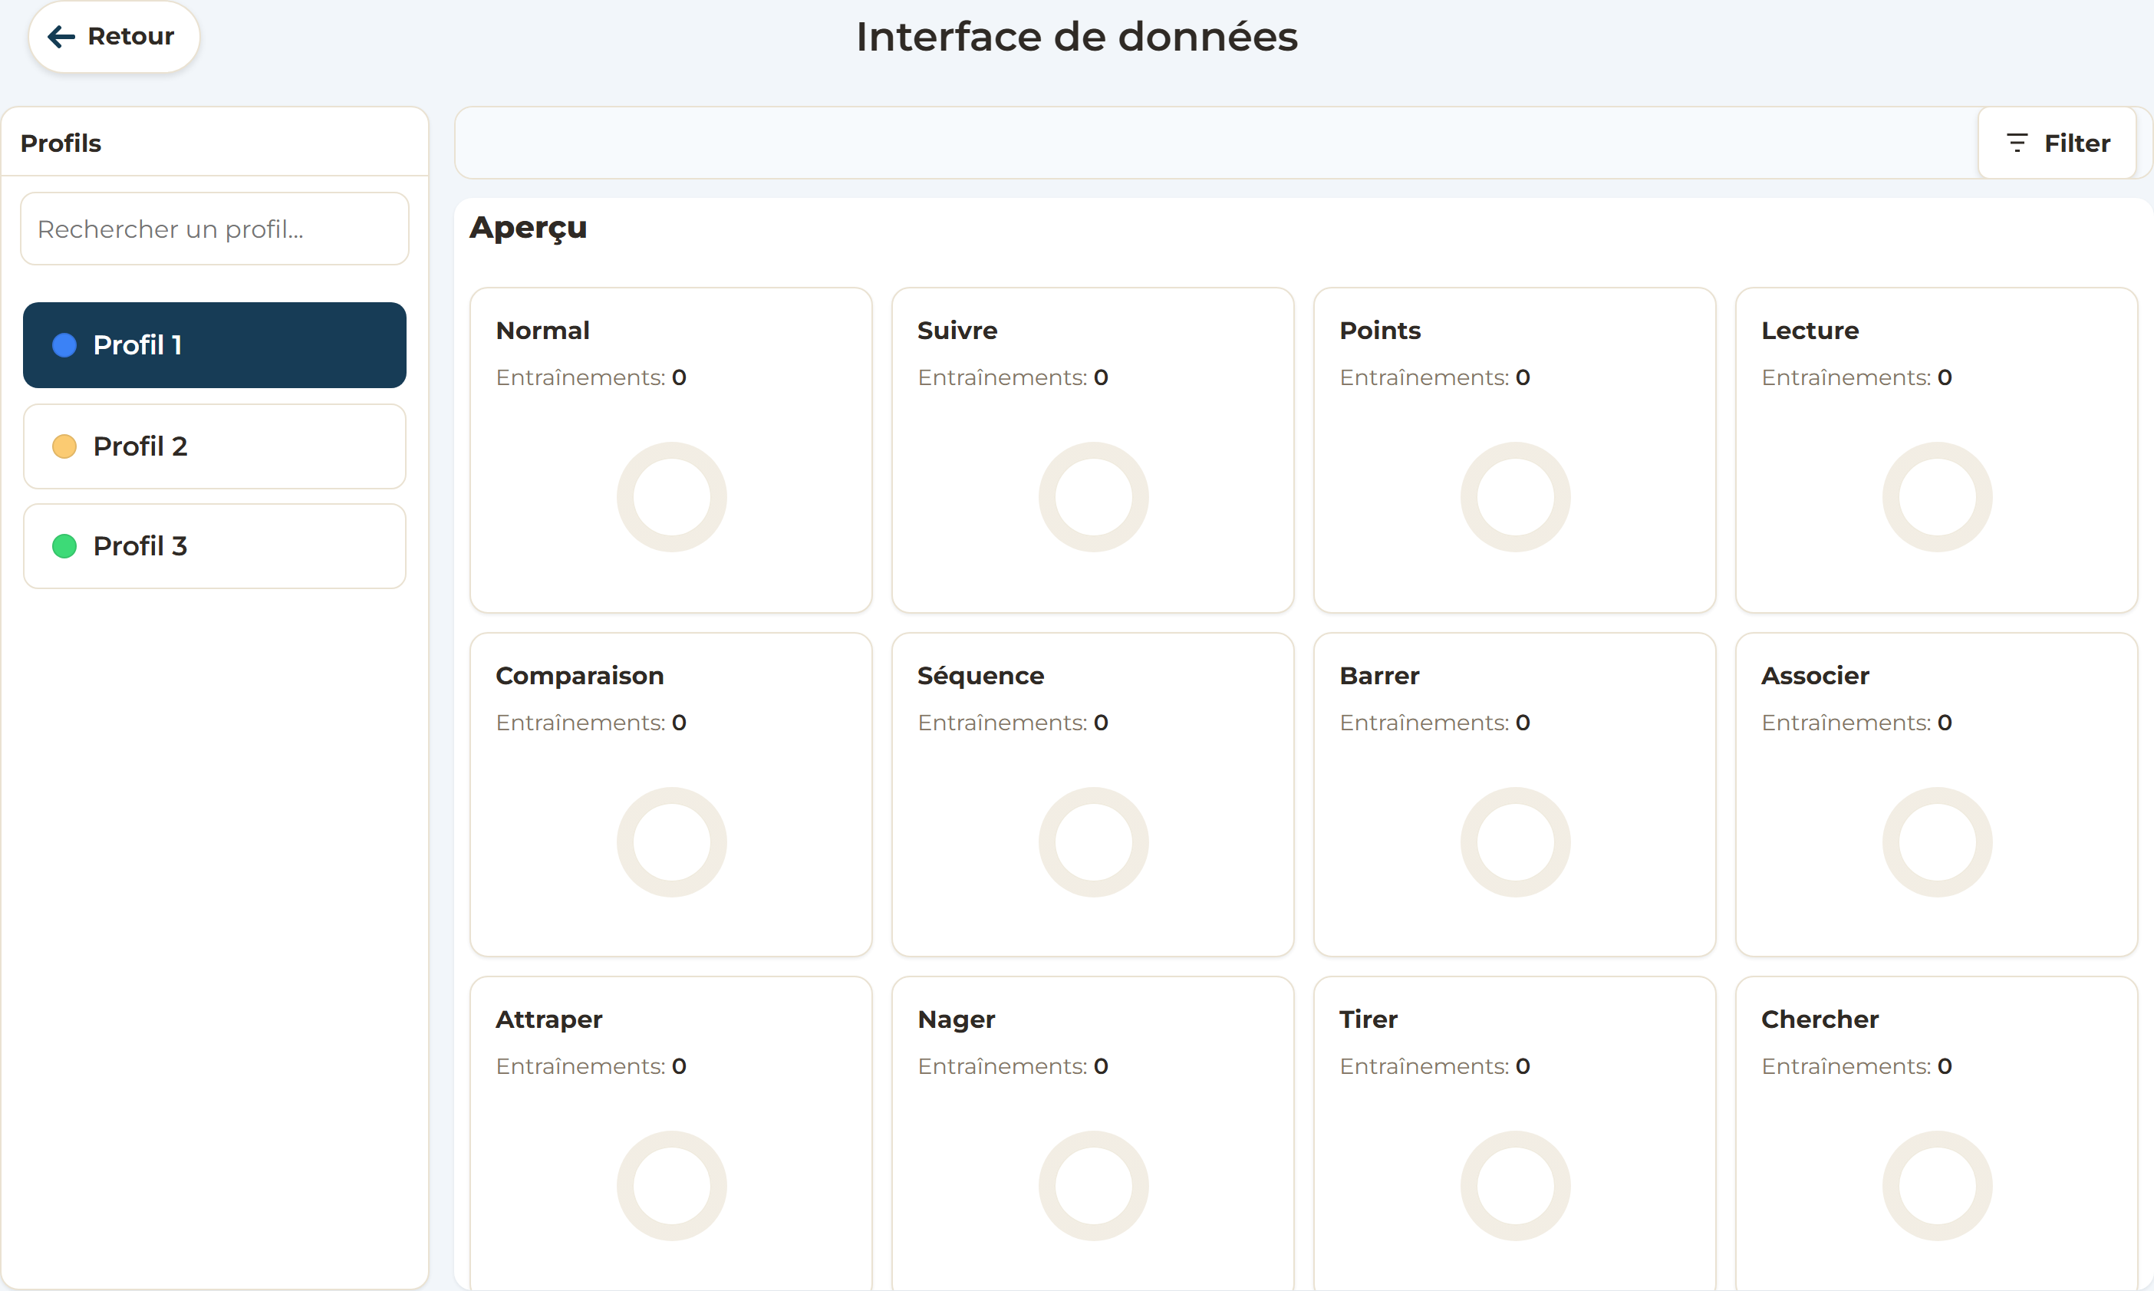Click the Entraînements count in the Attraper card

tap(591, 1066)
